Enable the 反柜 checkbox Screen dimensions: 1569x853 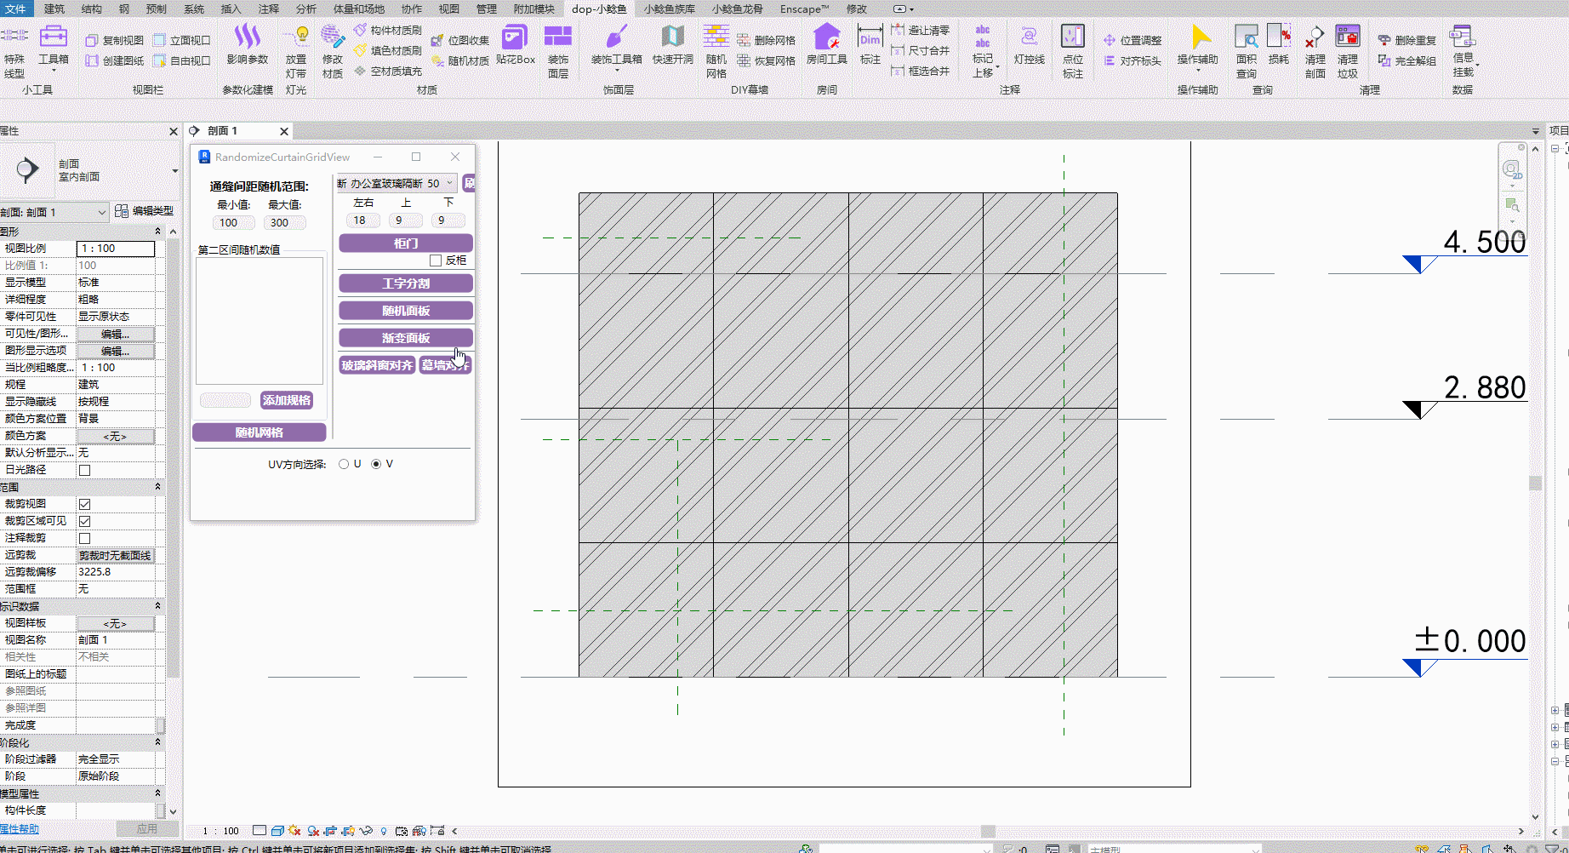click(x=436, y=260)
